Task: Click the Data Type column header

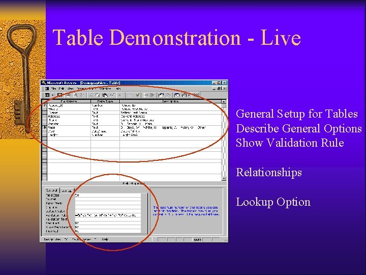Action: [x=105, y=101]
